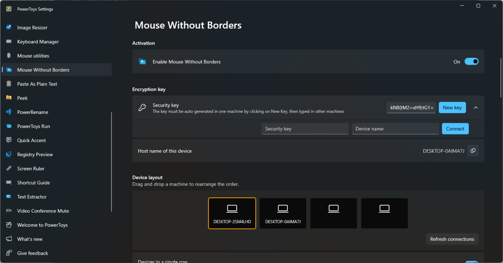The image size is (503, 263).
Task: Copy the host name with copy icon
Action: [473, 151]
